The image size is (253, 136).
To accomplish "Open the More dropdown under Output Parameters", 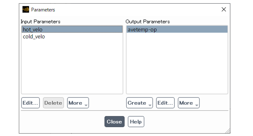I will pyautogui.click(x=189, y=103).
